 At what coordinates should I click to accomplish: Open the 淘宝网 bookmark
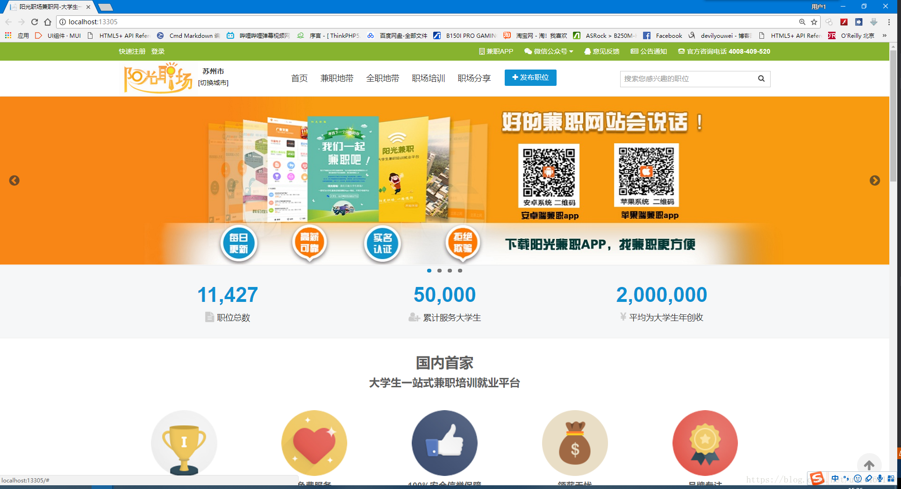[535, 35]
